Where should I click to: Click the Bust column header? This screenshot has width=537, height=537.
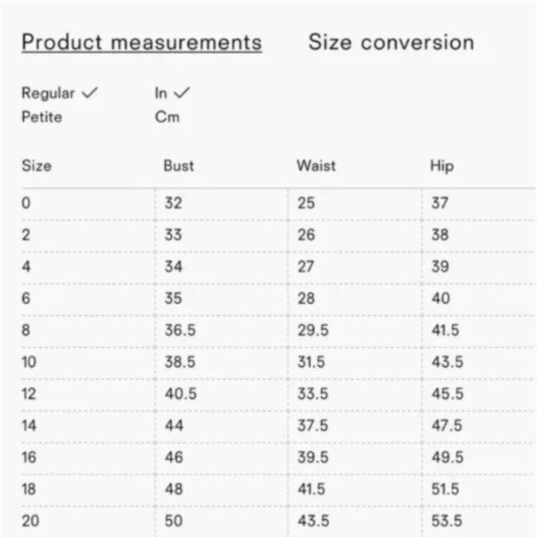(x=179, y=165)
